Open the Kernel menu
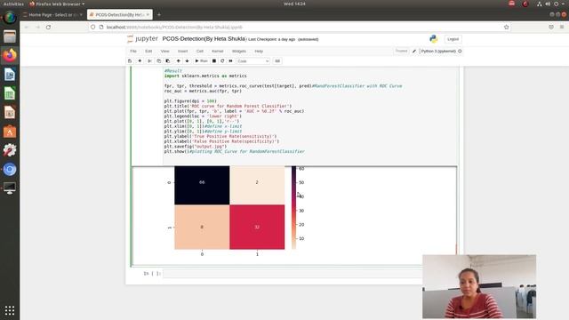 (x=218, y=52)
